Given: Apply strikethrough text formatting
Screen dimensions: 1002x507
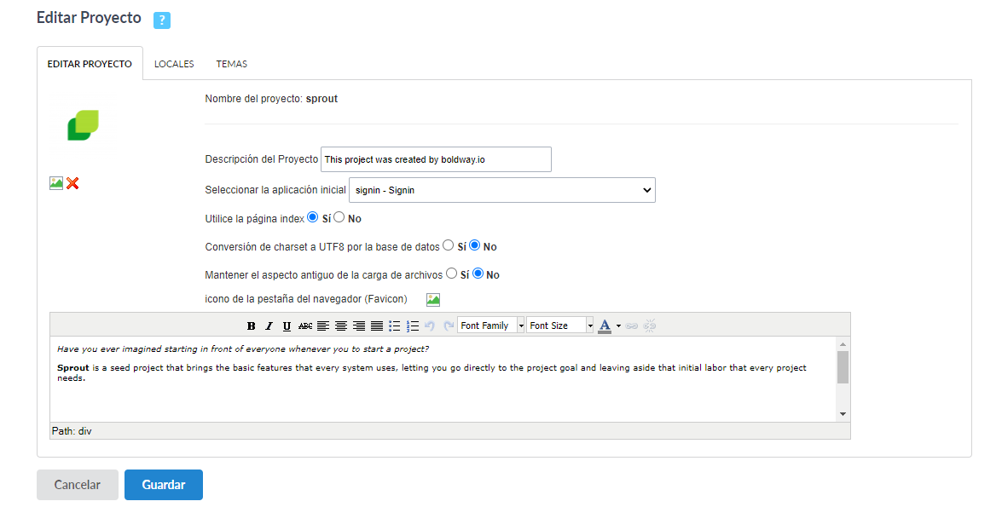Looking at the screenshot, I should (x=305, y=326).
